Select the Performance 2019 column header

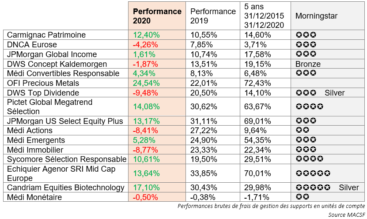(212, 16)
